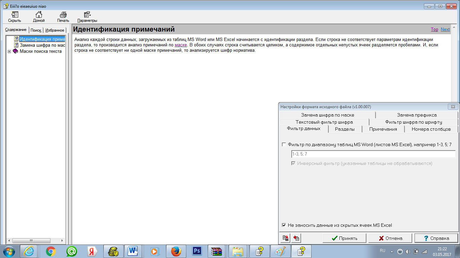Open Windows Explorer from the taskbar
The height and width of the screenshot is (258, 460).
point(238,251)
